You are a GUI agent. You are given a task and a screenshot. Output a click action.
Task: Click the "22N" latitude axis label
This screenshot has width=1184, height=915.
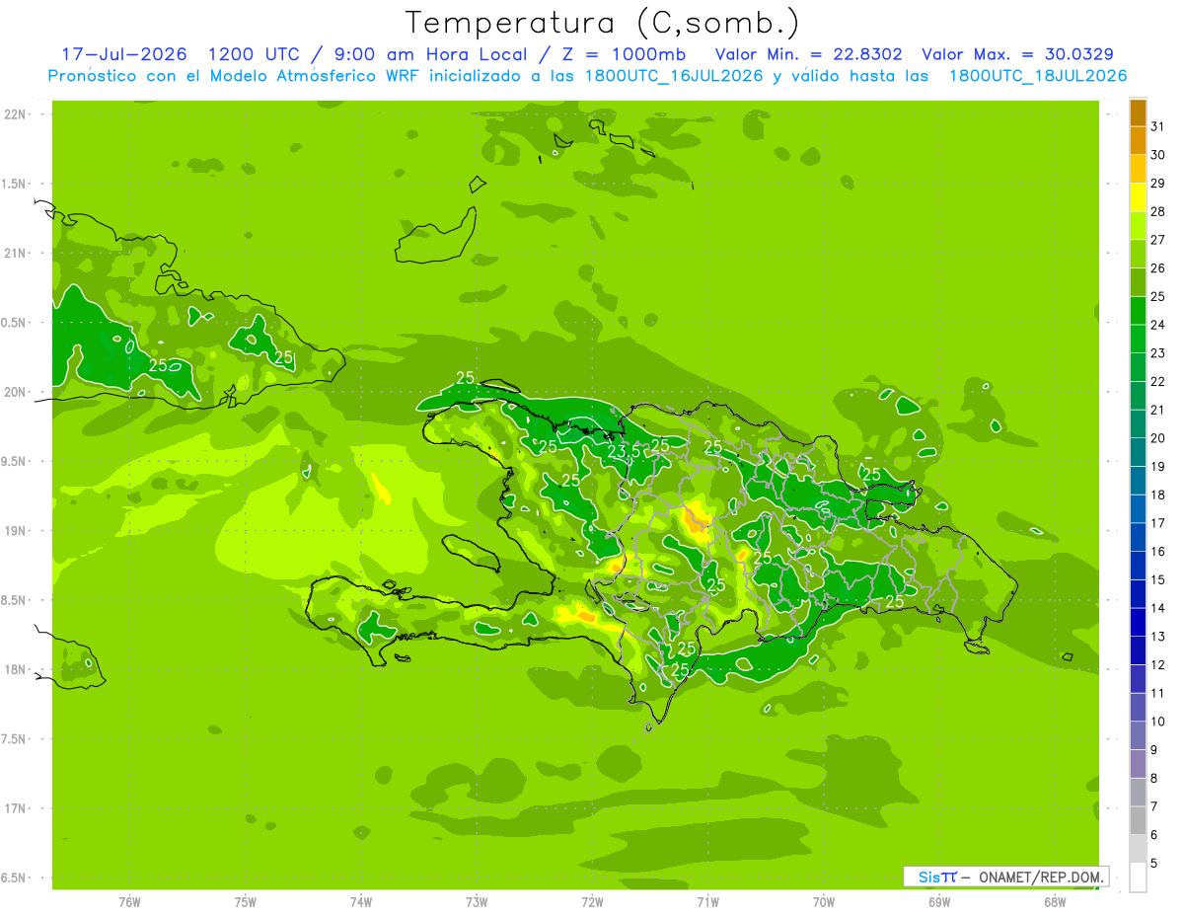tap(16, 114)
